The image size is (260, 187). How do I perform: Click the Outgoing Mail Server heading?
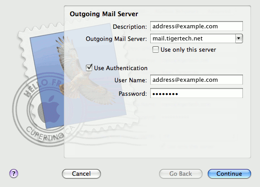coord(104,14)
